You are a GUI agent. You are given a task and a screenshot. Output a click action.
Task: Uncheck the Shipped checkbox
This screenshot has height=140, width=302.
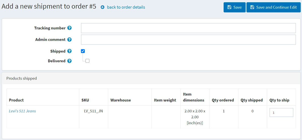83,51
